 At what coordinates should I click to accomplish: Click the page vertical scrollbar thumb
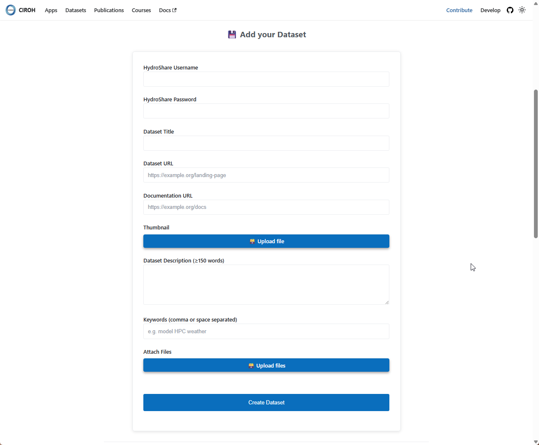pos(536,164)
